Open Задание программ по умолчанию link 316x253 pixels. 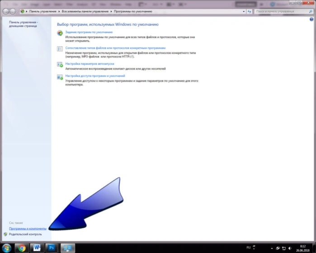[x=89, y=32]
